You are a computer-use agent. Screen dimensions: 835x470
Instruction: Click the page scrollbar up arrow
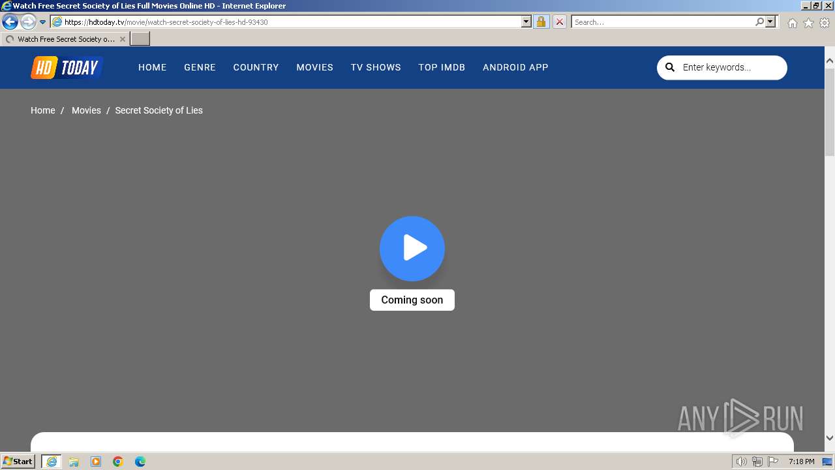[x=830, y=61]
